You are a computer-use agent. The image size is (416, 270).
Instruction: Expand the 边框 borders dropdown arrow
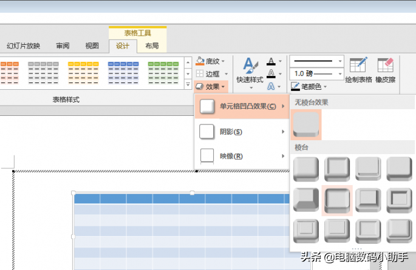click(x=227, y=74)
